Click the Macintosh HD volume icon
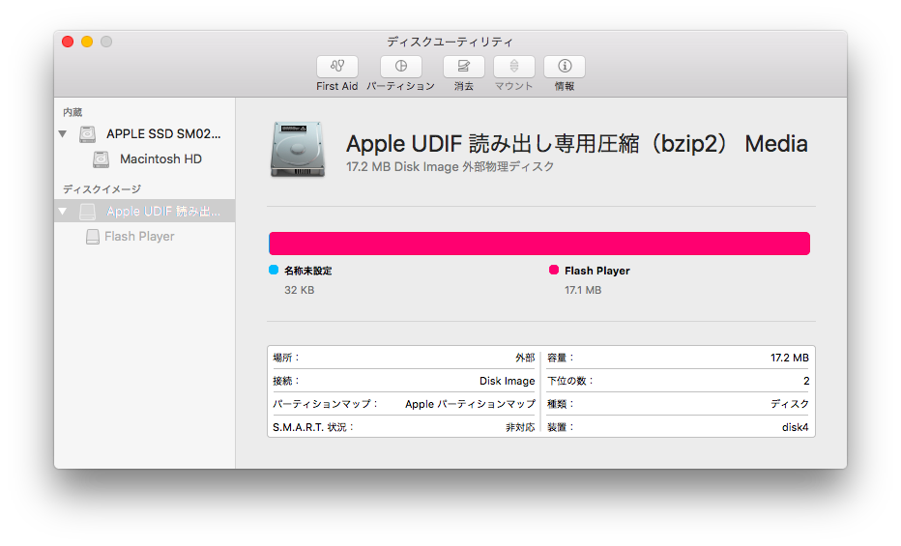 [x=102, y=159]
